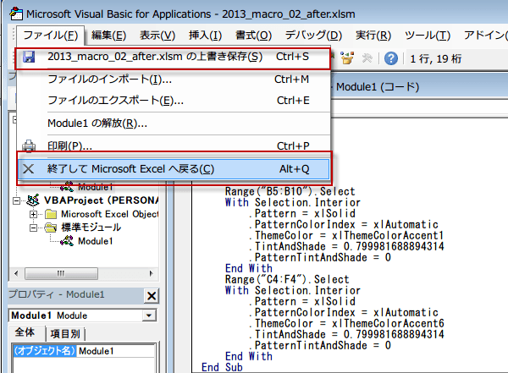Open the ファイル menu
Screen dimensions: 508x373
tap(50, 35)
